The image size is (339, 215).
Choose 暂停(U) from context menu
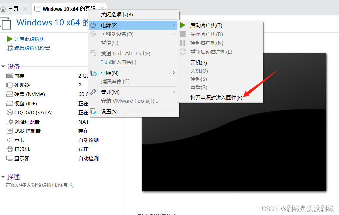[x=134, y=42]
